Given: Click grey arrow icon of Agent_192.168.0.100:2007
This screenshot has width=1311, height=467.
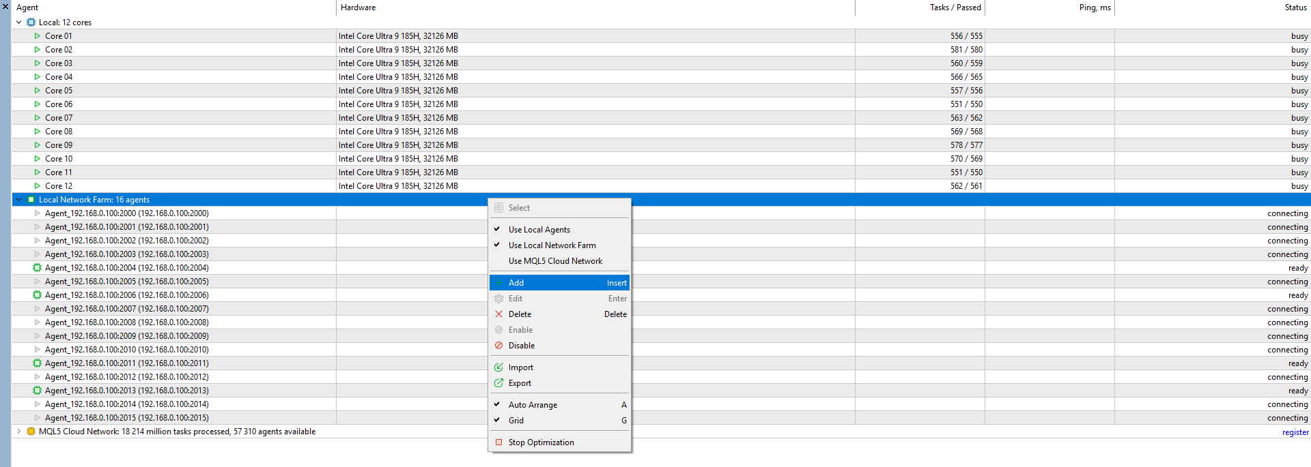Looking at the screenshot, I should (x=38, y=309).
